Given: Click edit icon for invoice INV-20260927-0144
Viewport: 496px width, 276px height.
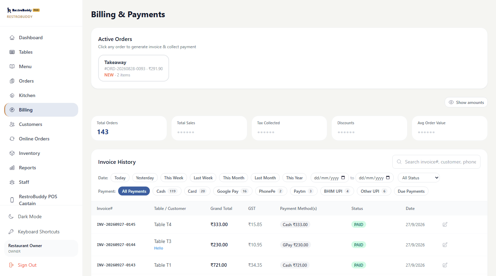Looking at the screenshot, I should click(x=445, y=245).
